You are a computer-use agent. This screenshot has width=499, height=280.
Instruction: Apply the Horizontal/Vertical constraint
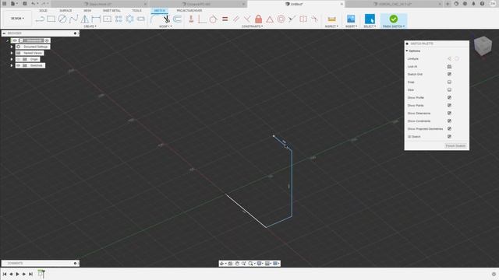tap(191, 19)
